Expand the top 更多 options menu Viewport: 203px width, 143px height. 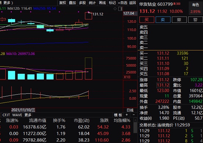(8, 3)
